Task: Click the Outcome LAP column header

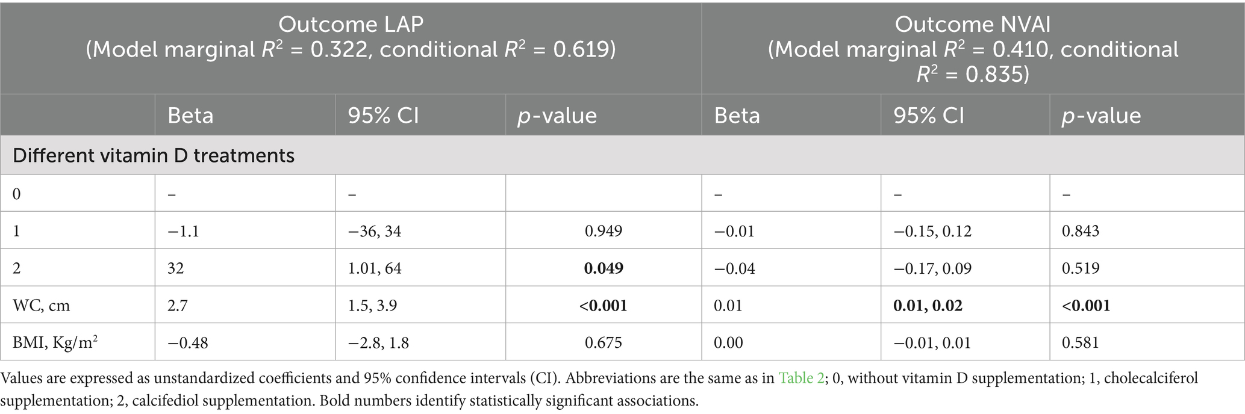Action: tap(351, 37)
